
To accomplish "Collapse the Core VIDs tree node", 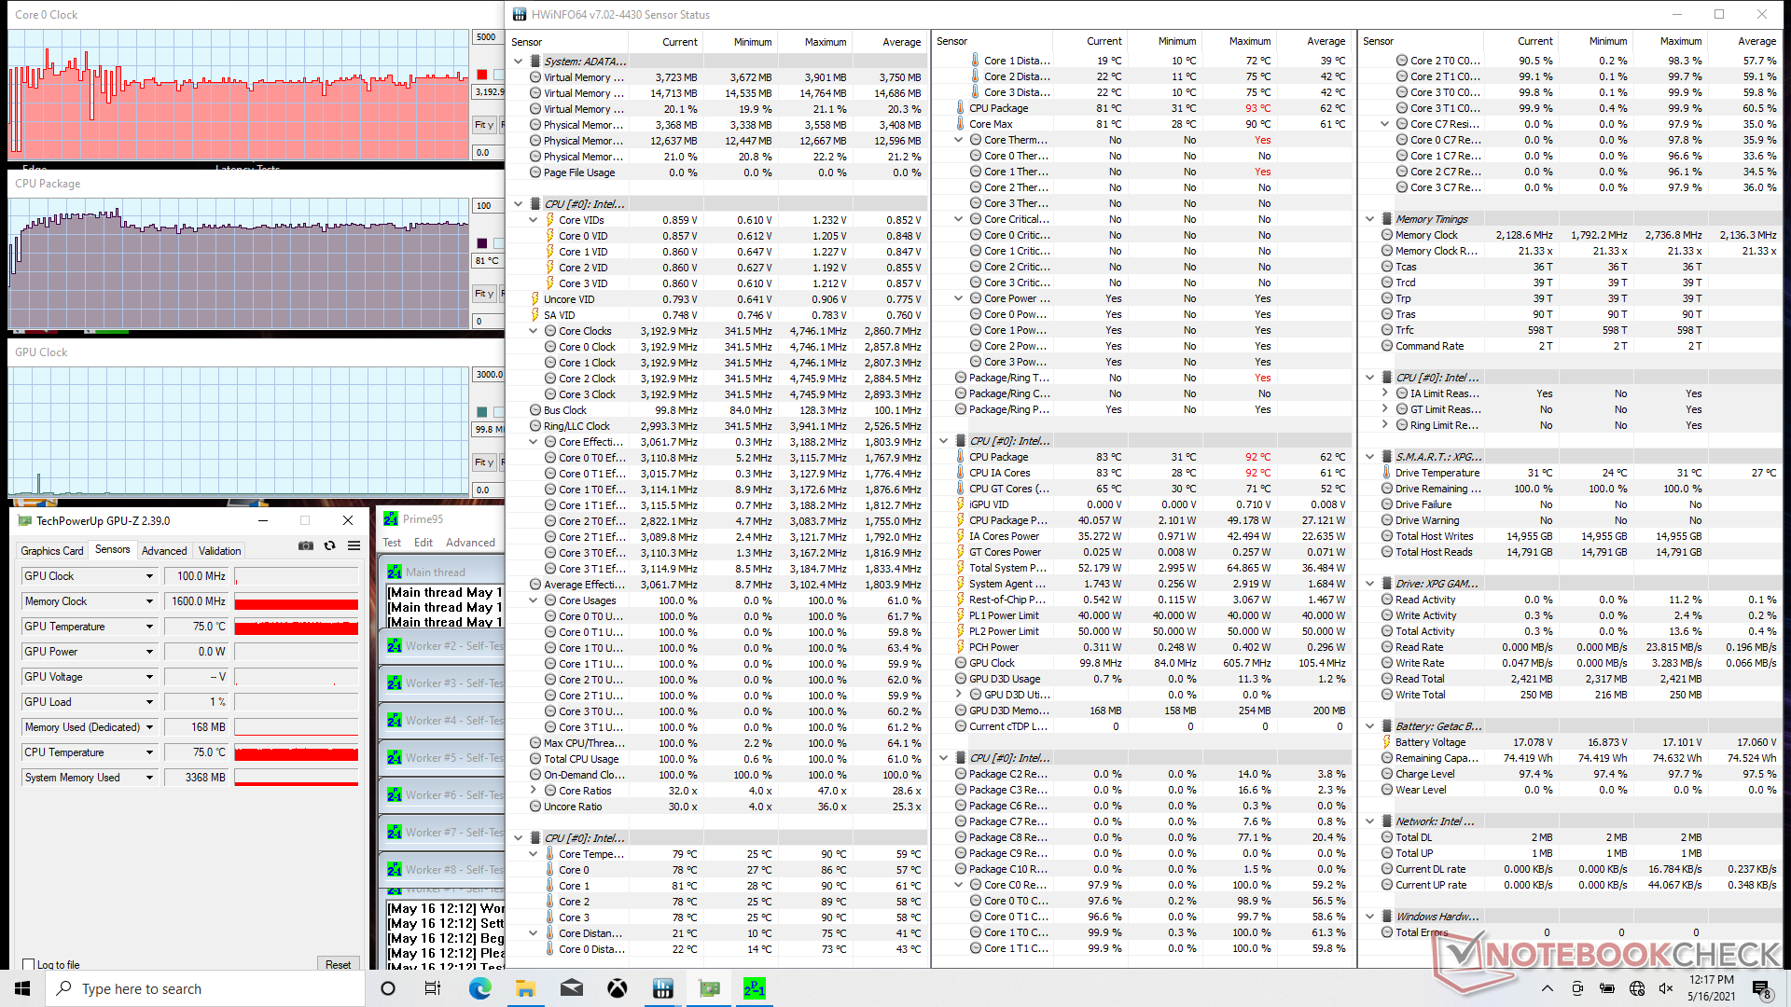I will [534, 220].
